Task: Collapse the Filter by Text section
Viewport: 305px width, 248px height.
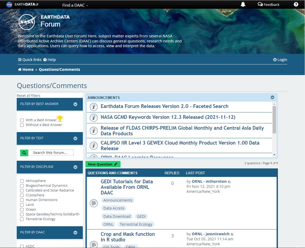Action: (x=75, y=138)
